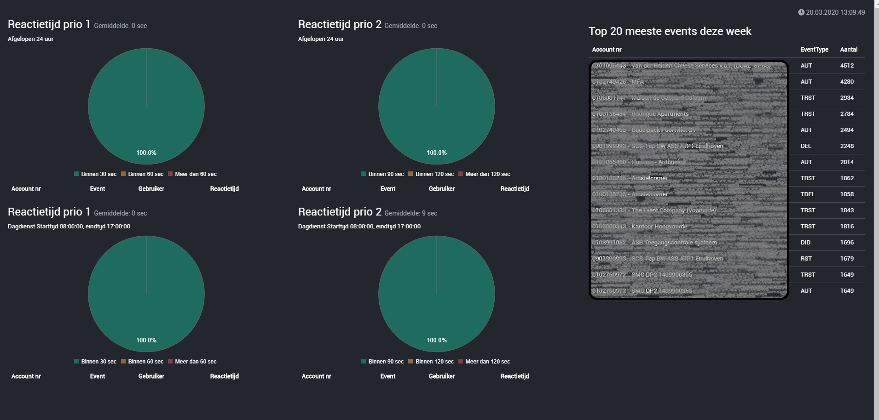Click green 'Binnen 90 sec' swatch in 24-hour prio 2 legend

click(364, 174)
